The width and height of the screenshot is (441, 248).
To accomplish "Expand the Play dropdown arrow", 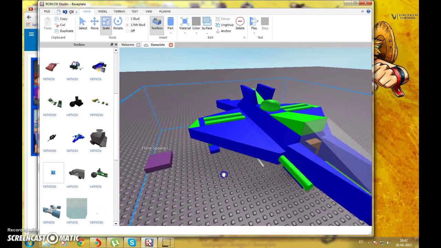I will coord(254,33).
